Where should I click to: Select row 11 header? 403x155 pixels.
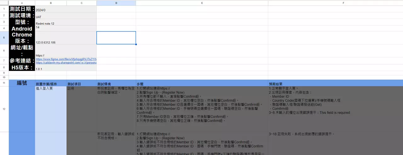click(4, 83)
